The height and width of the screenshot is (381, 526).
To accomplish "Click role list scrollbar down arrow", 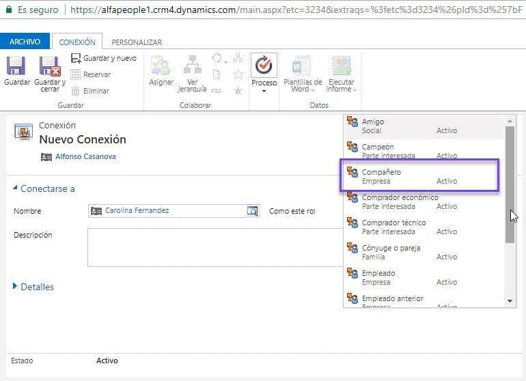I will [x=510, y=301].
